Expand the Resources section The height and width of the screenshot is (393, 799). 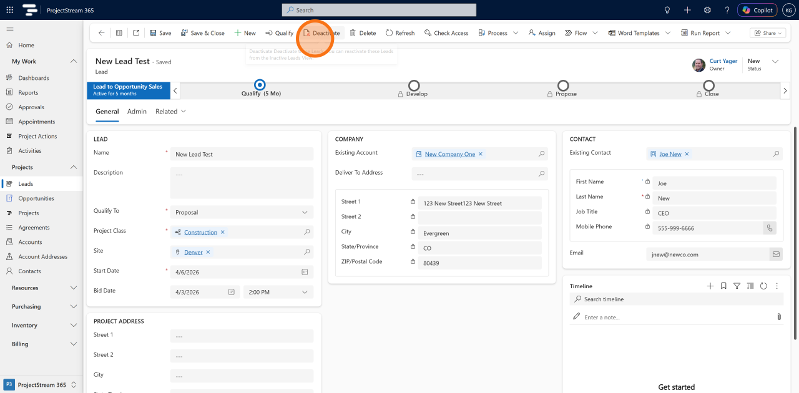[74, 288]
